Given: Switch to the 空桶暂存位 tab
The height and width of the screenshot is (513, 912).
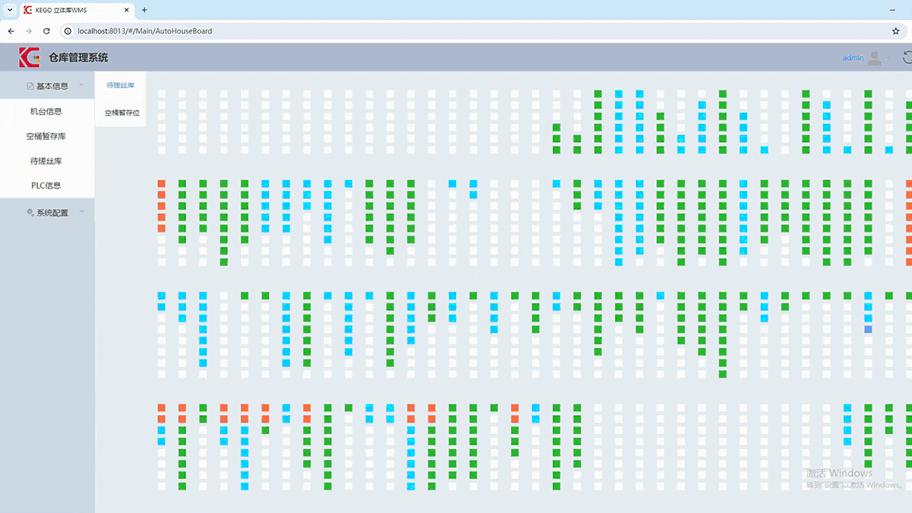Looking at the screenshot, I should [x=122, y=112].
